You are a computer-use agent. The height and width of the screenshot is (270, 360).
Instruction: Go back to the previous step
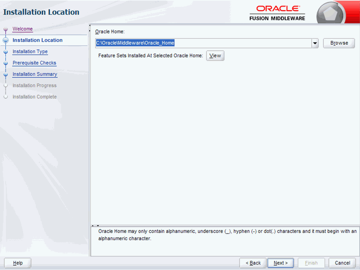[253, 263]
